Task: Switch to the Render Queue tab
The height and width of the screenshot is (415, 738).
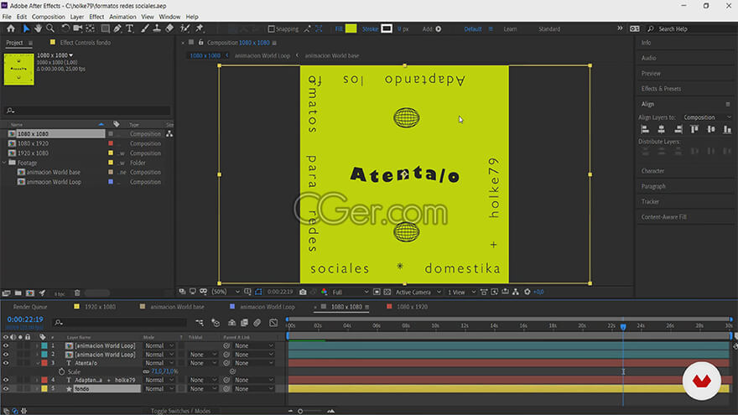Action: click(30, 307)
